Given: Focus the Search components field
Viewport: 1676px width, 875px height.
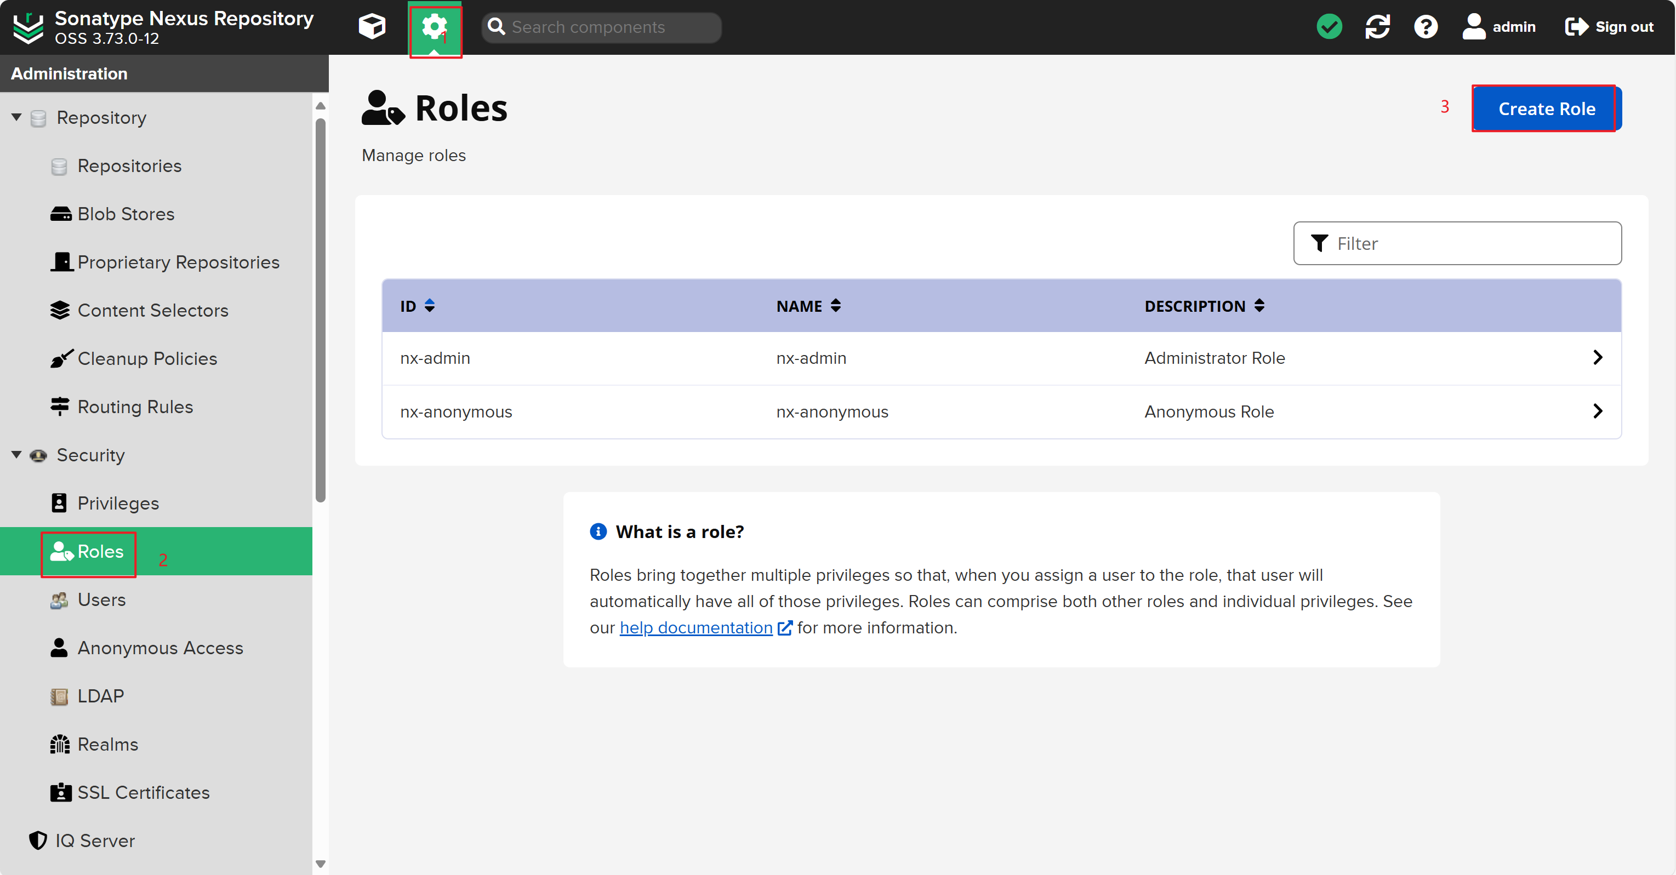Looking at the screenshot, I should 601,27.
